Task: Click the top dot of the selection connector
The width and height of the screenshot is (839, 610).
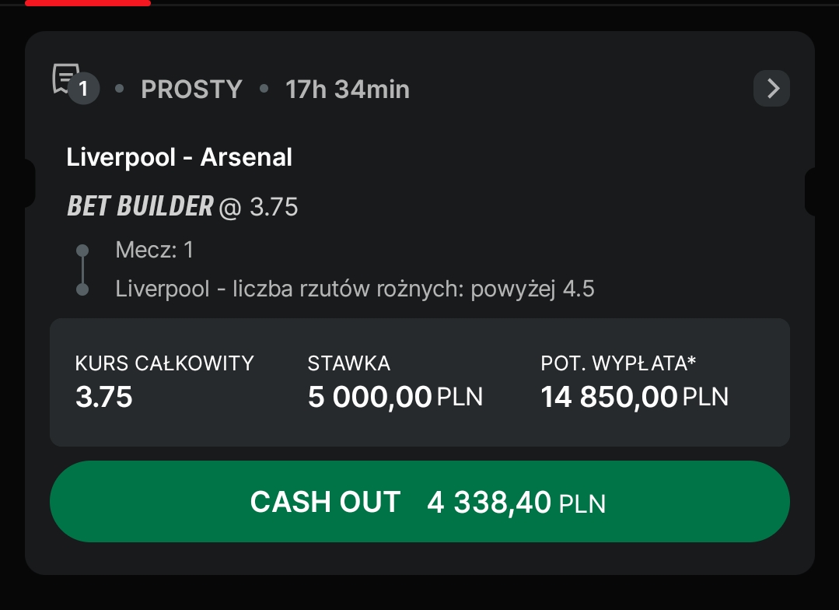Action: (82, 251)
